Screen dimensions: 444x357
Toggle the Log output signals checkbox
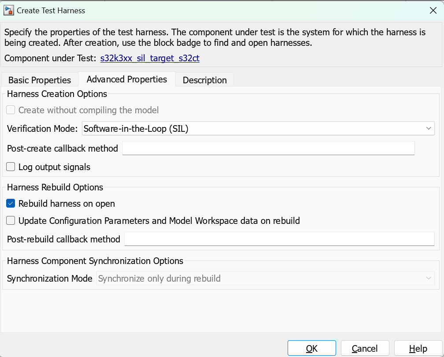[x=10, y=167]
